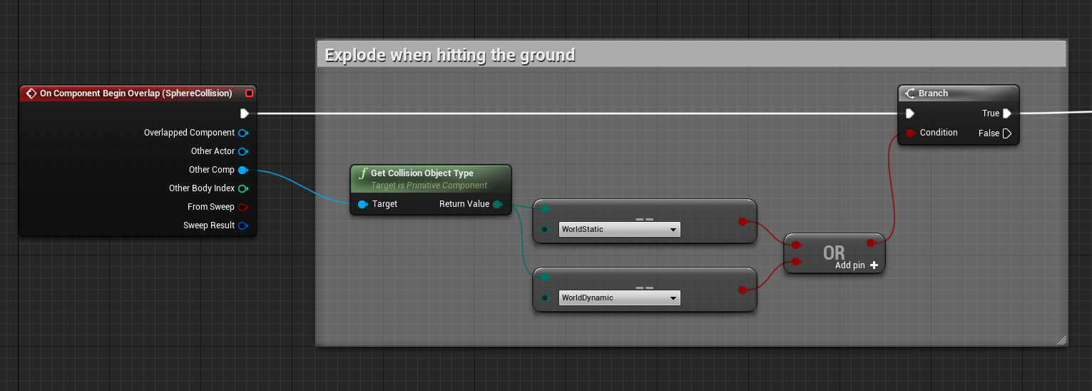
Task: Click the Sweep Result output pin
Action: pos(243,225)
